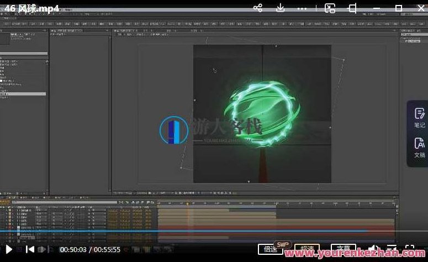428x262 pixels.
Task: Toggle 字幕 subtitles
Action: [x=343, y=249]
